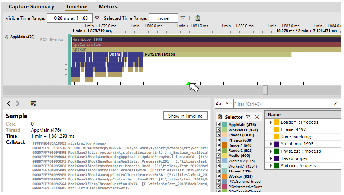Uncheck the AppMain (476) thread checkbox
The height and width of the screenshot is (195, 344).
pyautogui.click(x=218, y=124)
